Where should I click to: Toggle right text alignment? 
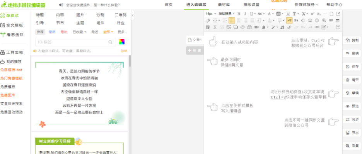tap(246, 20)
